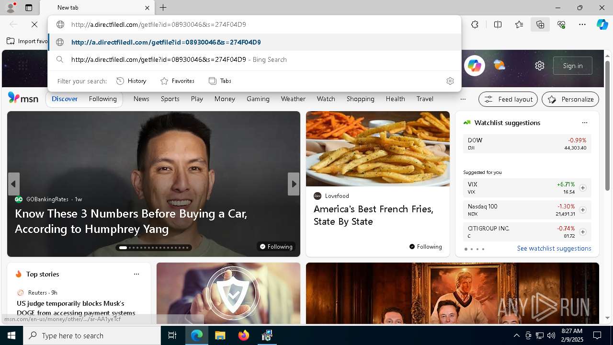Select first carousel pagination dot
Image resolution: width=613 pixels, height=345 pixels.
click(123, 248)
